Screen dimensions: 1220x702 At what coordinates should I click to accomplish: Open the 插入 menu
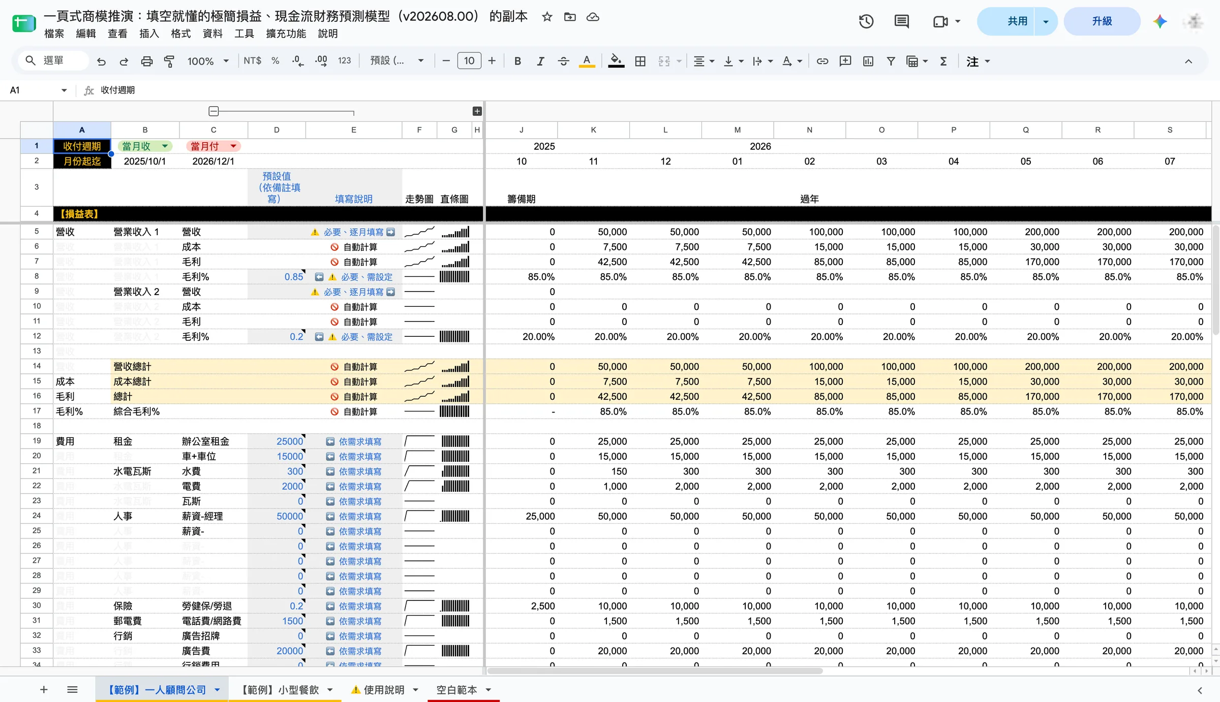[x=149, y=34]
